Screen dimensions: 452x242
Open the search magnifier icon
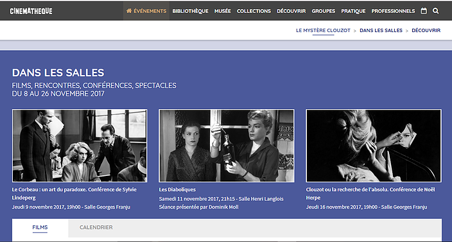pyautogui.click(x=435, y=11)
